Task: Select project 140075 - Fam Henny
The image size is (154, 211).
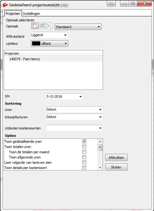Action: click(25, 59)
